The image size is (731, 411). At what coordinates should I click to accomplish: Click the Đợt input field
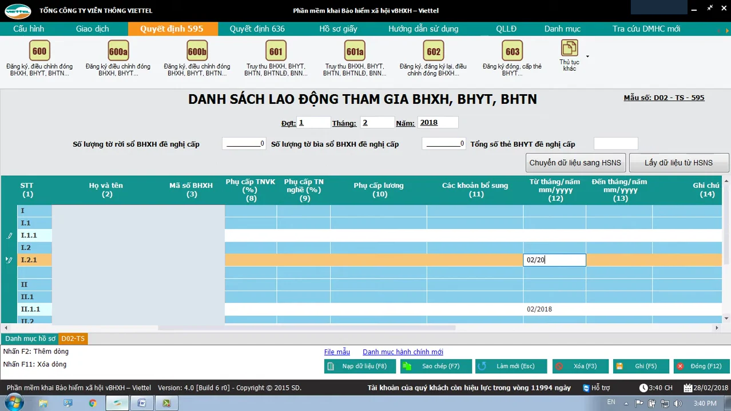(x=313, y=122)
